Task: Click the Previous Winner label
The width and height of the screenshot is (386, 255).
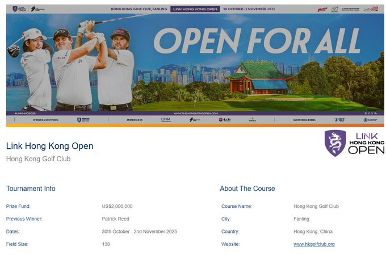Action: coord(24,219)
